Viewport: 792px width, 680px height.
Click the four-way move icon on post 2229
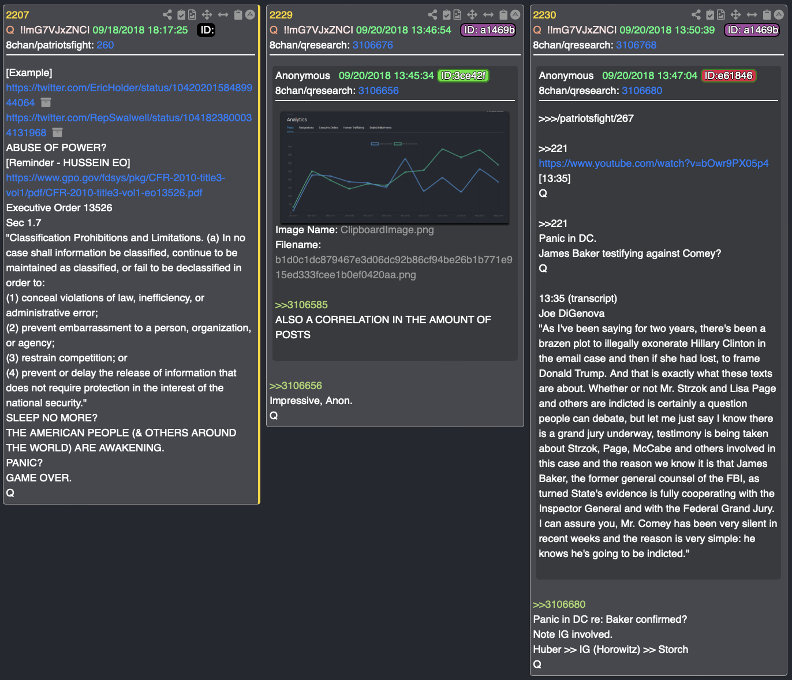click(472, 15)
